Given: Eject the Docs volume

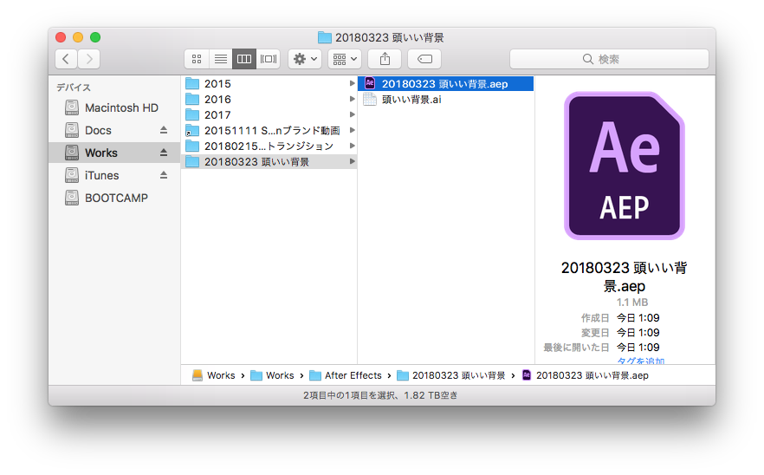Looking at the screenshot, I should click(x=164, y=130).
